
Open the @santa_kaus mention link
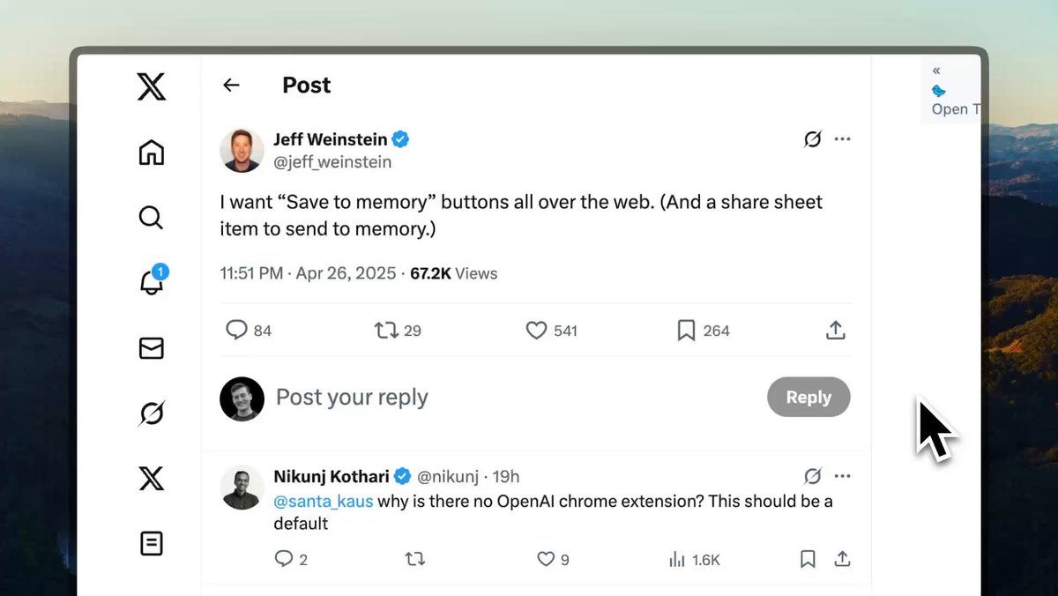tap(324, 501)
